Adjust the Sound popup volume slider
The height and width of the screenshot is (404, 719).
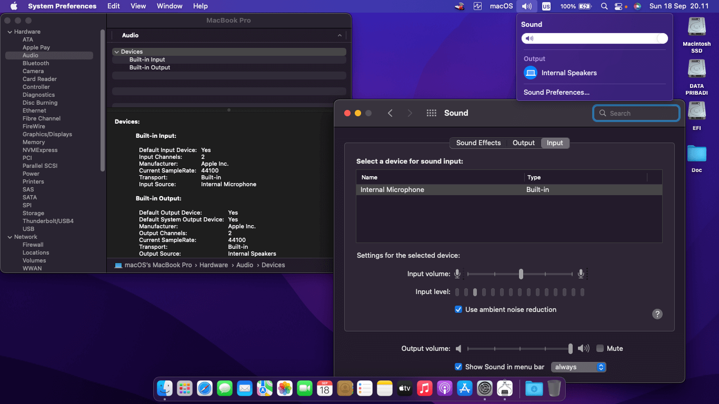pos(594,38)
